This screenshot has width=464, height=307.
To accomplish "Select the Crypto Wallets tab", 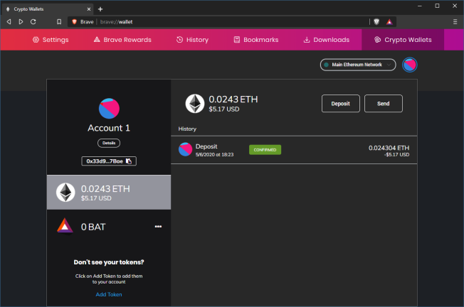I will (x=403, y=40).
